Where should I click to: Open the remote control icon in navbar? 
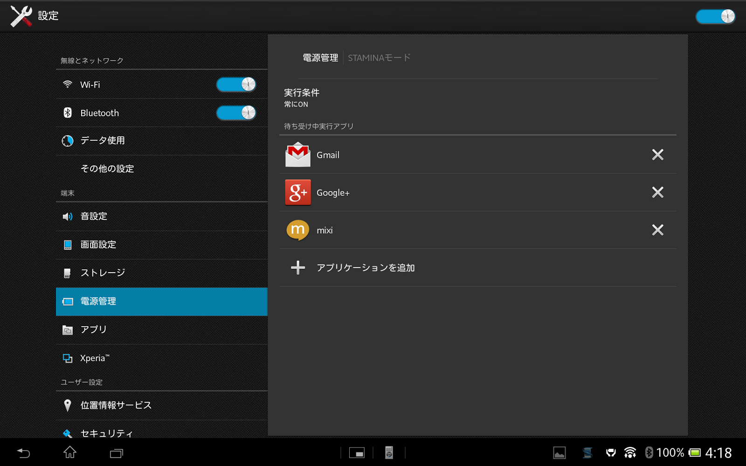click(x=389, y=452)
